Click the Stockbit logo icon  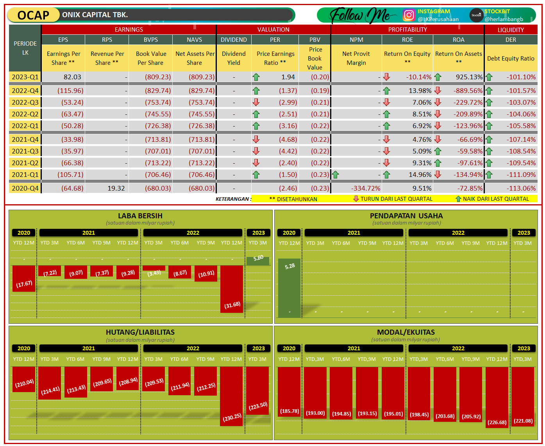click(x=477, y=15)
